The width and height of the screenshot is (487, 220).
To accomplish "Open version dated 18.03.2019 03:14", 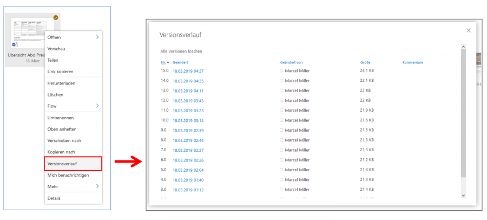I will (x=188, y=120).
